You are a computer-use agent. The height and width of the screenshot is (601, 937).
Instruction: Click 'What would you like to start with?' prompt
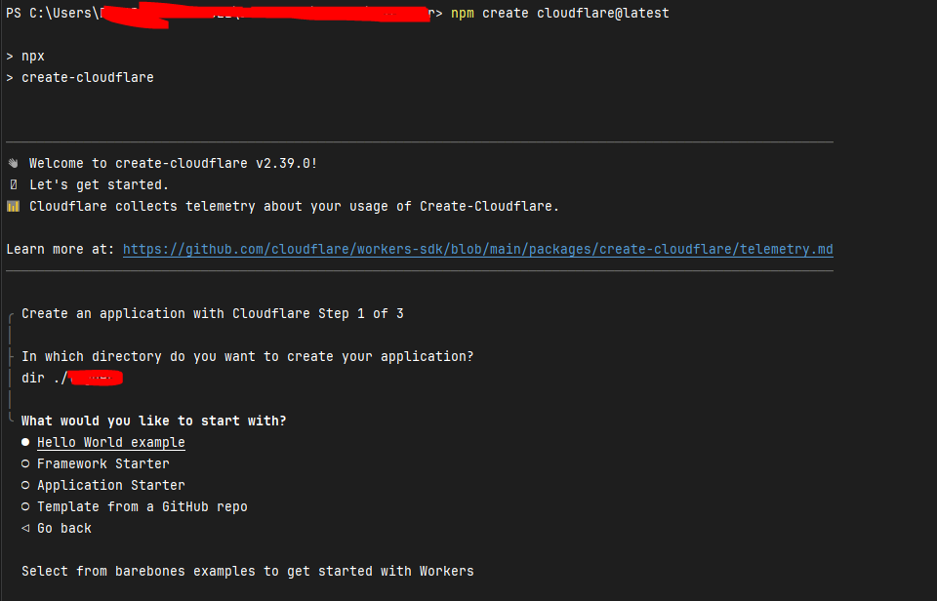153,421
